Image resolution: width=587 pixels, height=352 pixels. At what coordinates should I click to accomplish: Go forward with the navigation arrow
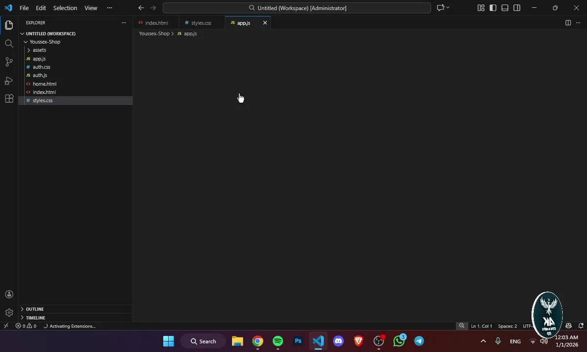[x=153, y=8]
